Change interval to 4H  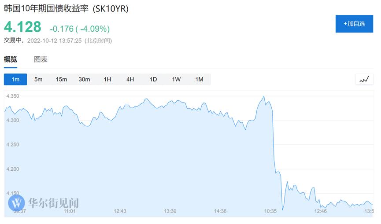[x=130, y=79]
